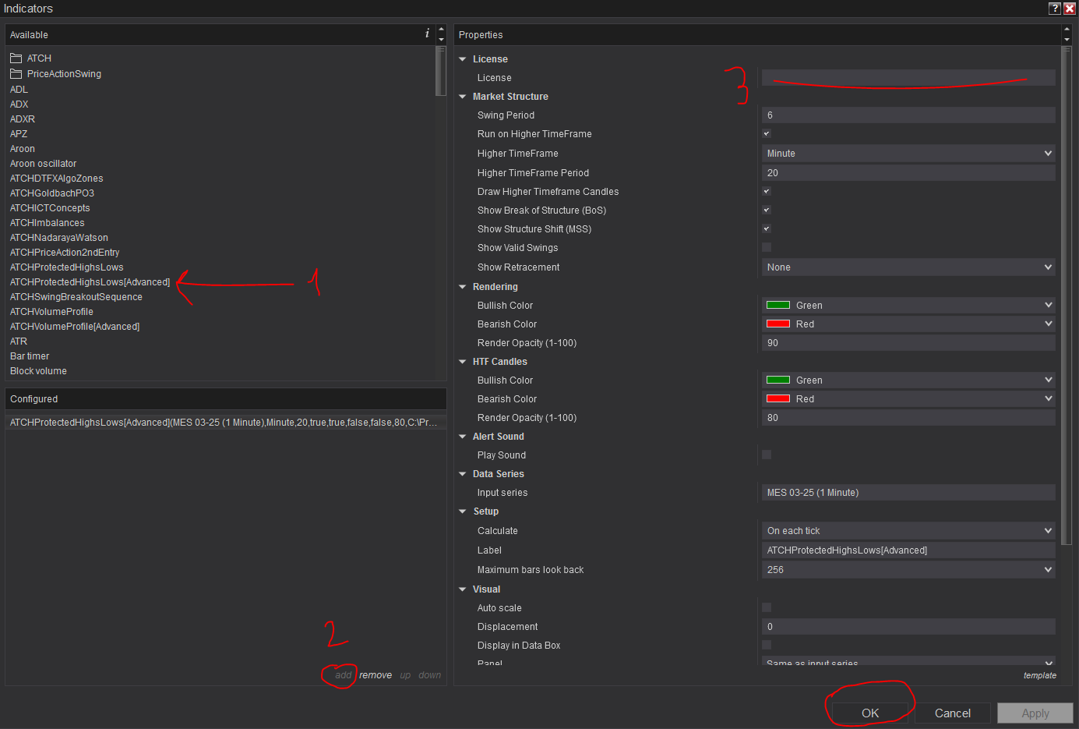Screen dimensions: 1079x729
Task: Select ATCHGoldbachPO3 indicator
Action: (x=51, y=193)
